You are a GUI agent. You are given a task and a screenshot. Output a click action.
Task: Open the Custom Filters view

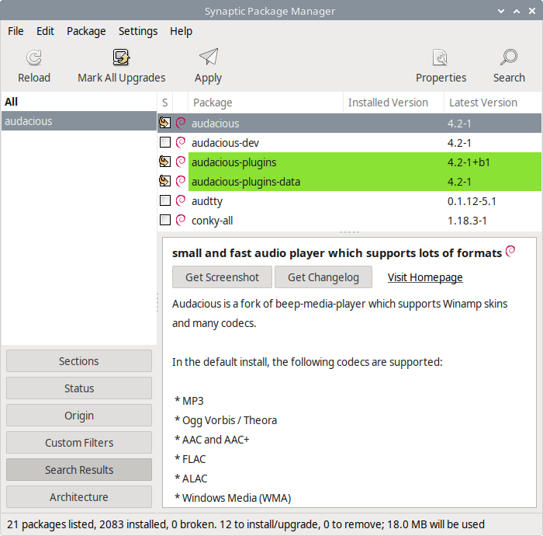click(x=79, y=442)
